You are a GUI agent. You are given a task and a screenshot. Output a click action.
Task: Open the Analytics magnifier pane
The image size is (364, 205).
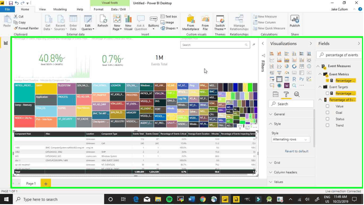[x=297, y=94]
